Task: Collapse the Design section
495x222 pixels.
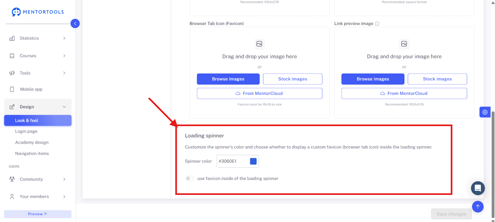Action: [38, 107]
